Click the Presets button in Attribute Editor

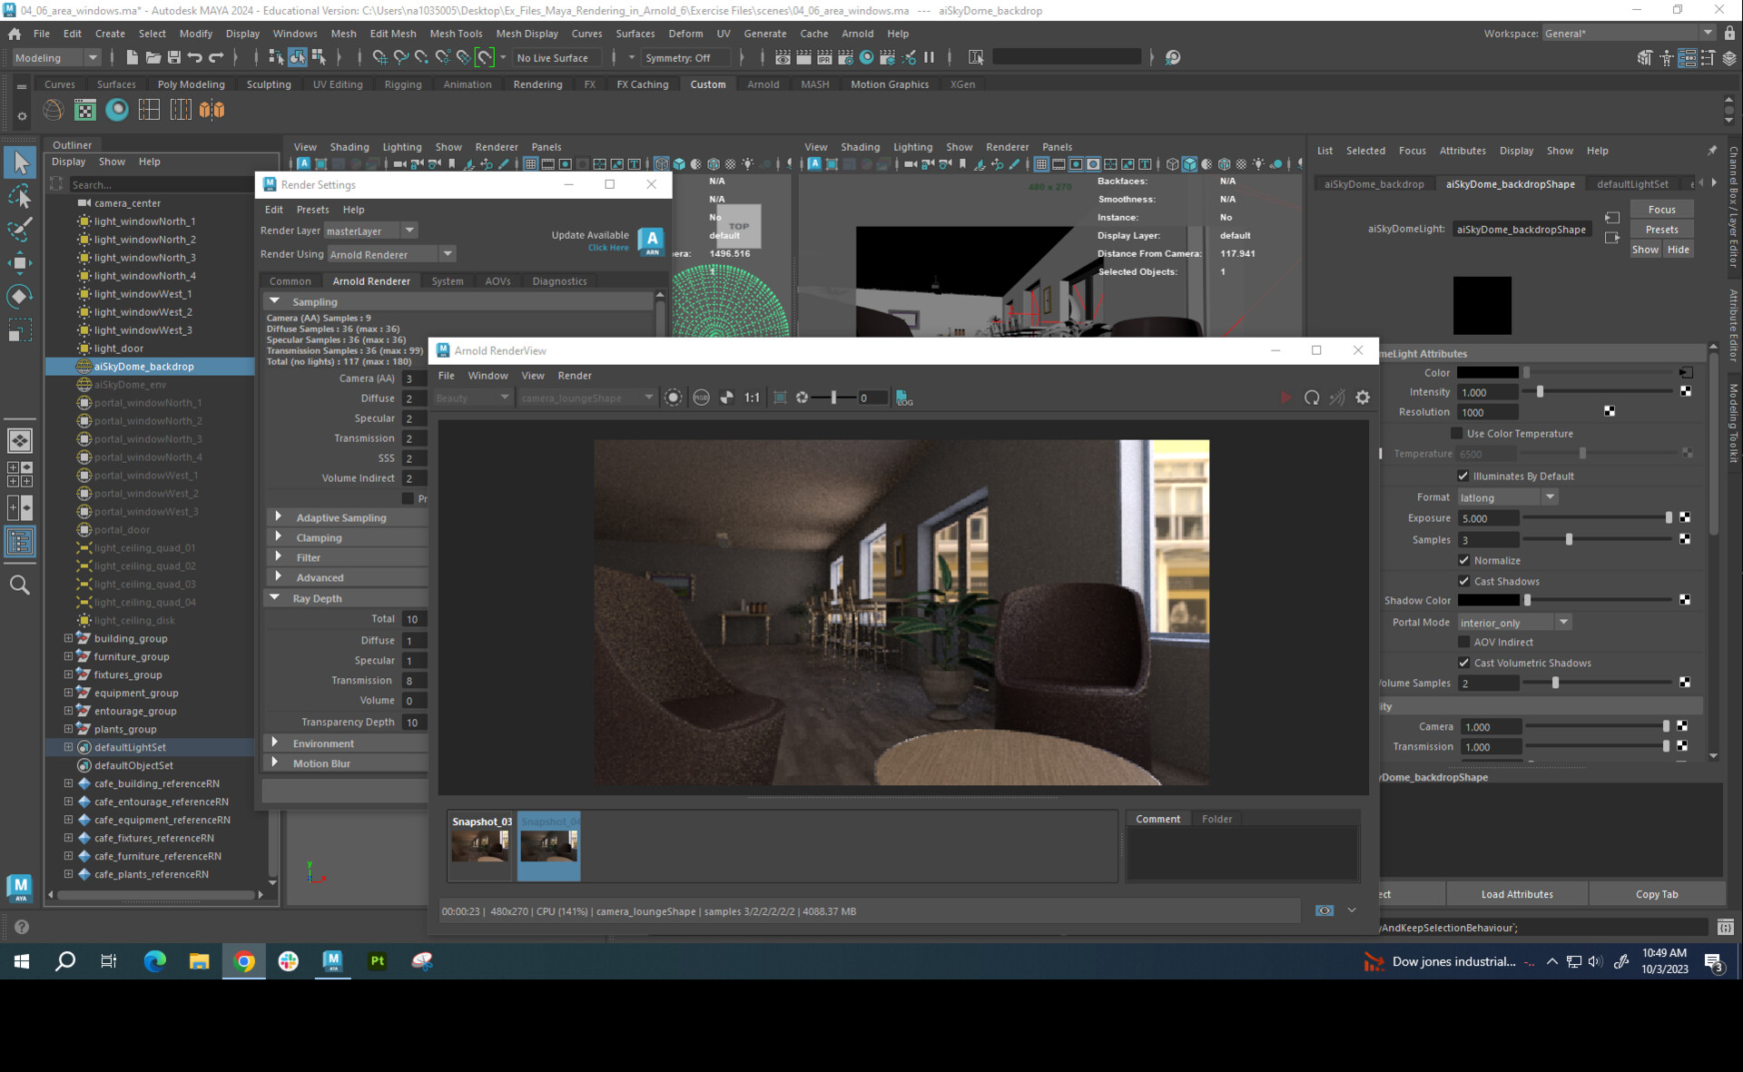click(1661, 229)
